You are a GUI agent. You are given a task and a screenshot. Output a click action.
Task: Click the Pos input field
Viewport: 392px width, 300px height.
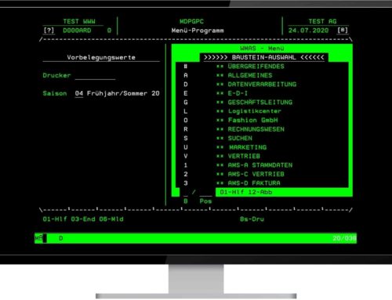pos(205,193)
